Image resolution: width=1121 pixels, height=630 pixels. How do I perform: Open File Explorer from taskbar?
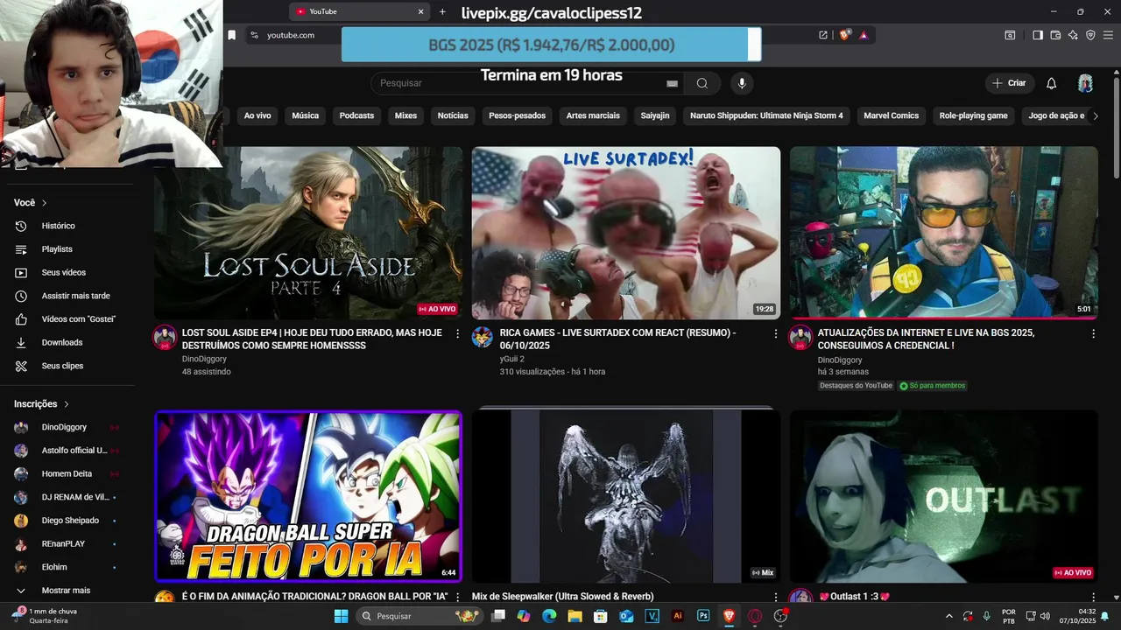click(x=575, y=616)
